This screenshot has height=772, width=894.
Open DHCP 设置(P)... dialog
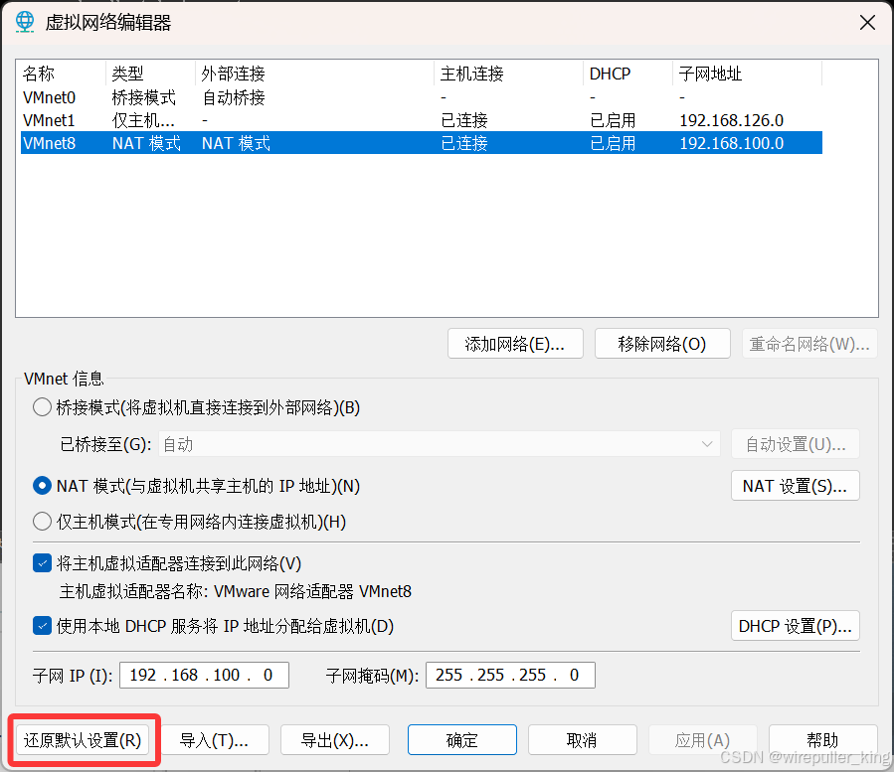click(796, 626)
